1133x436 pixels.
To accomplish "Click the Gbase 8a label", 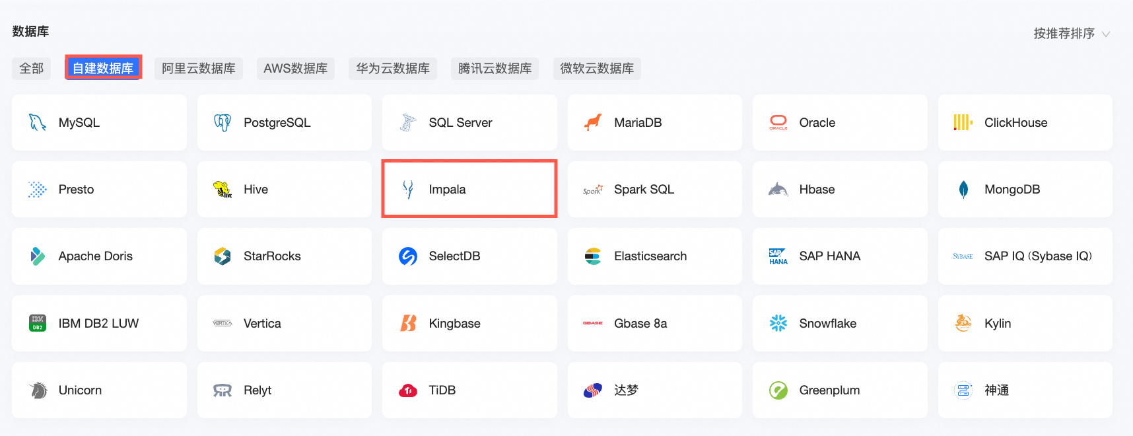I will (640, 323).
